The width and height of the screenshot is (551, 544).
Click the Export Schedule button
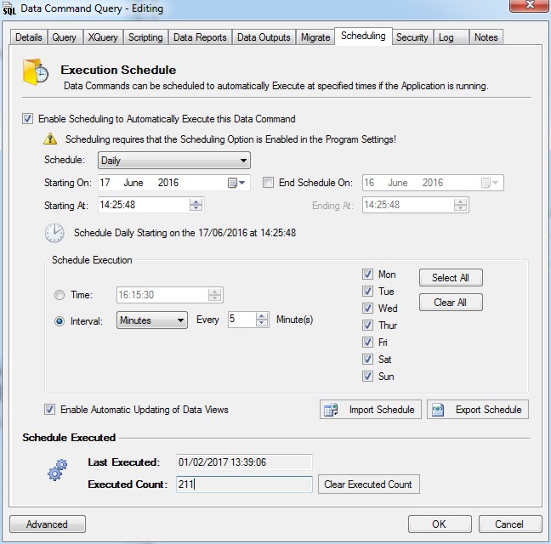[x=478, y=410]
